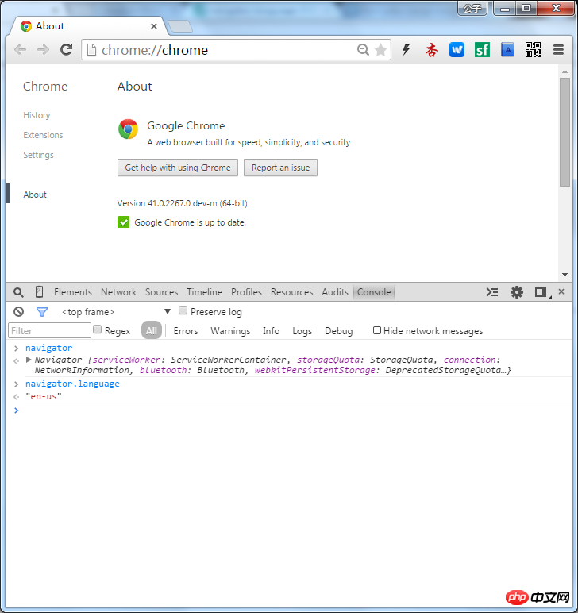This screenshot has height=613, width=578.
Task: Open the Chrome hamburger menu
Action: click(x=558, y=50)
